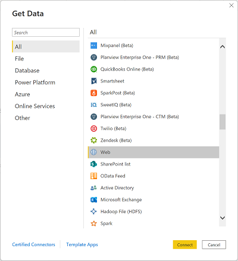Viewport: 238px width, 261px height.
Task: Select SparkPost (Beta) label
Action: [x=117, y=93]
